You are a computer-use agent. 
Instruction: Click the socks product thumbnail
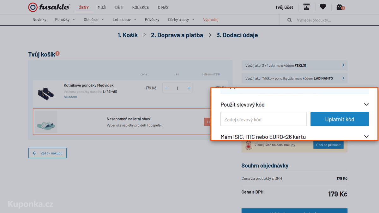point(46,94)
